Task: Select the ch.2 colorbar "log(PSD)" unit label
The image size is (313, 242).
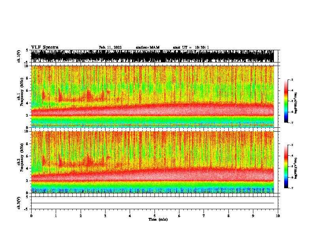Action: pos(296,168)
